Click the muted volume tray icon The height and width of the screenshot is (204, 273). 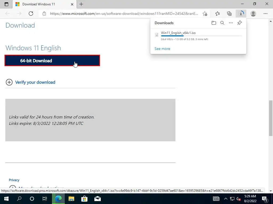[x=238, y=199]
